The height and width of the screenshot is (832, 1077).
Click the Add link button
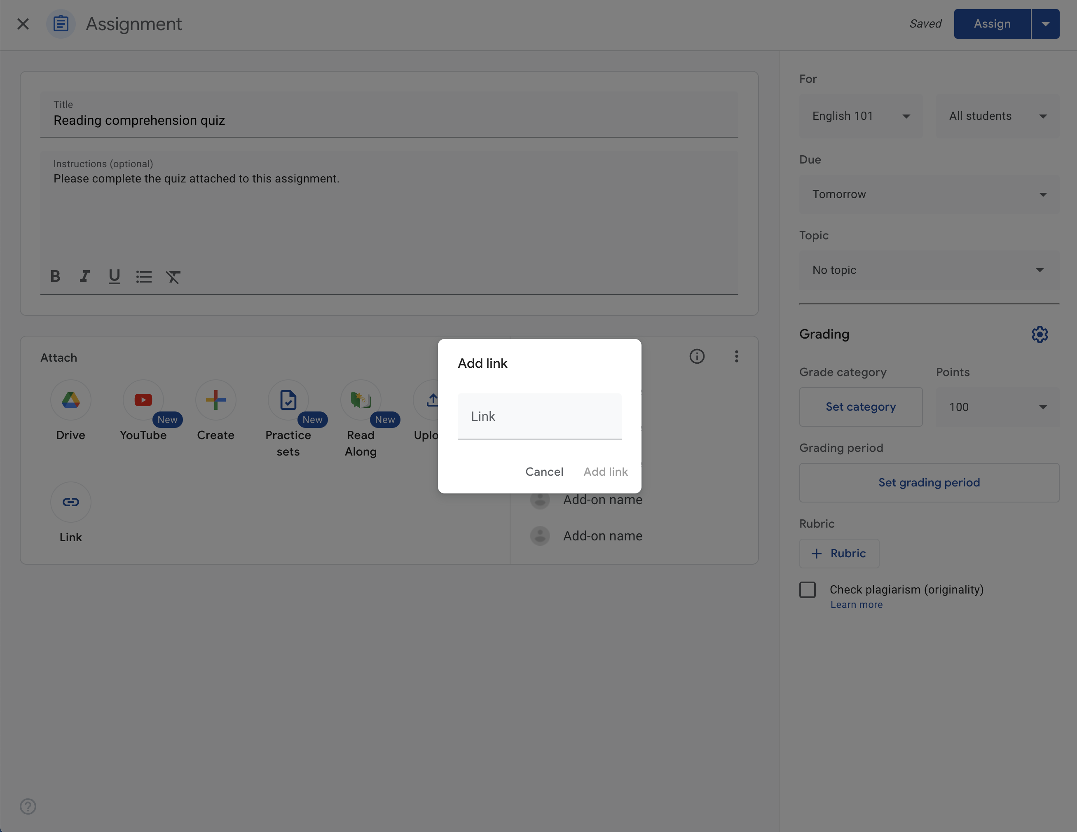pyautogui.click(x=606, y=471)
